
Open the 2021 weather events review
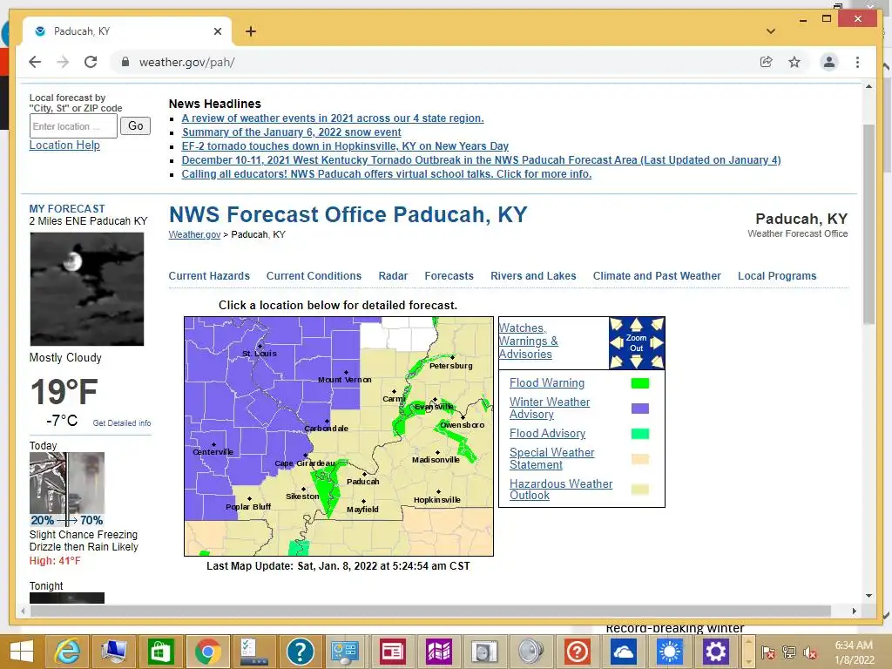(x=332, y=118)
